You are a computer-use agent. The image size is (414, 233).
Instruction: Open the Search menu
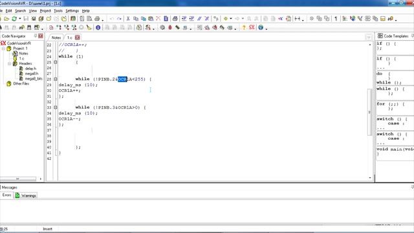(20, 11)
